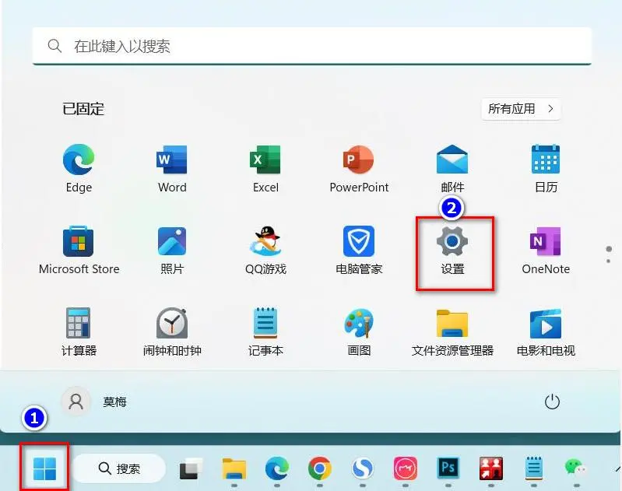
Task: Click the Start menu search field
Action: tap(311, 46)
